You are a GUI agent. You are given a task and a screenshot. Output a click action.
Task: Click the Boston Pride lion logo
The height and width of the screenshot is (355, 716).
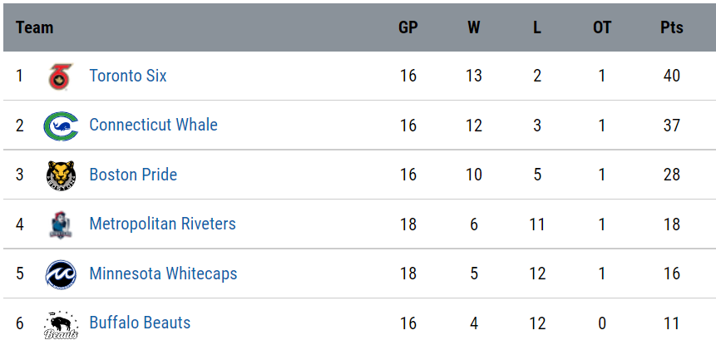61,175
